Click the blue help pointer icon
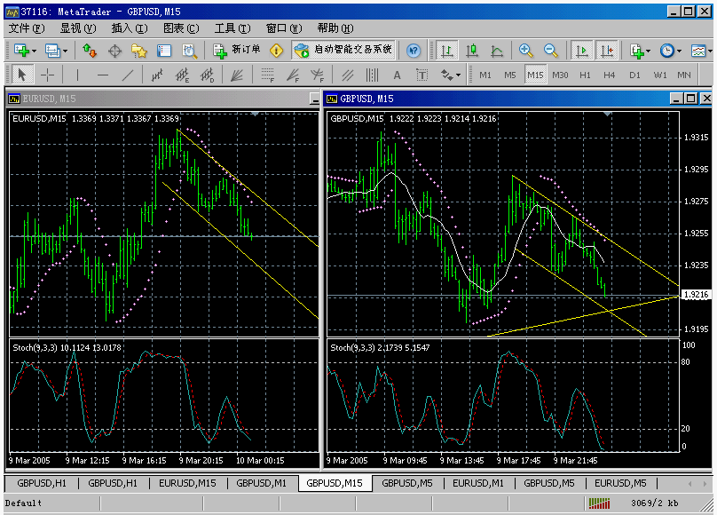The width and height of the screenshot is (717, 515). (414, 51)
